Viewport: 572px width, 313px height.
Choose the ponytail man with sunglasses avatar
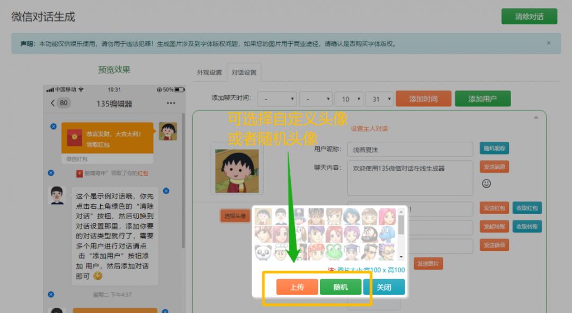[x=369, y=252]
